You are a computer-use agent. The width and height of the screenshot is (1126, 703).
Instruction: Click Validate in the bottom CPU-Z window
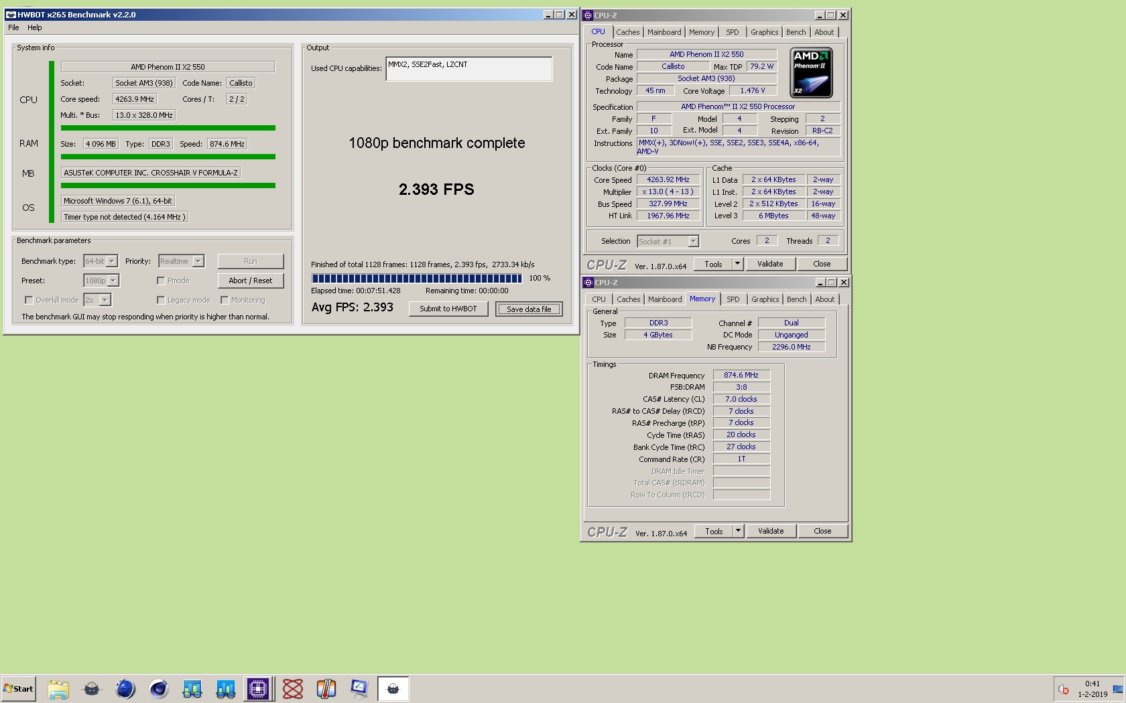tap(771, 531)
